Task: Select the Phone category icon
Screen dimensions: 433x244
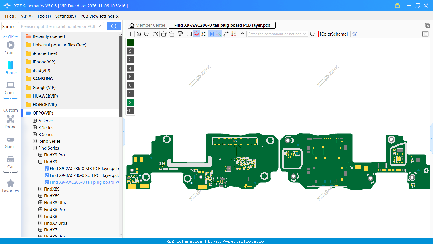Action: point(11,68)
